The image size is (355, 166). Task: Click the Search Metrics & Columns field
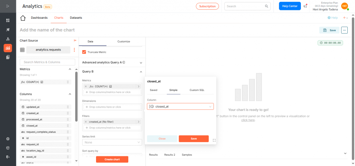click(x=47, y=62)
